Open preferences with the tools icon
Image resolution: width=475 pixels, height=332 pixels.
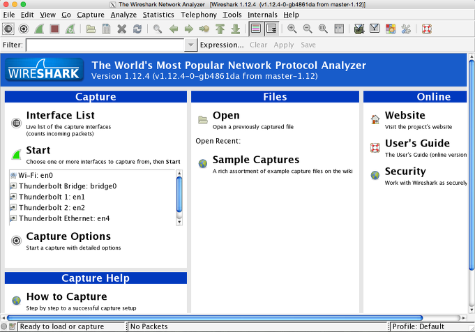click(x=406, y=29)
